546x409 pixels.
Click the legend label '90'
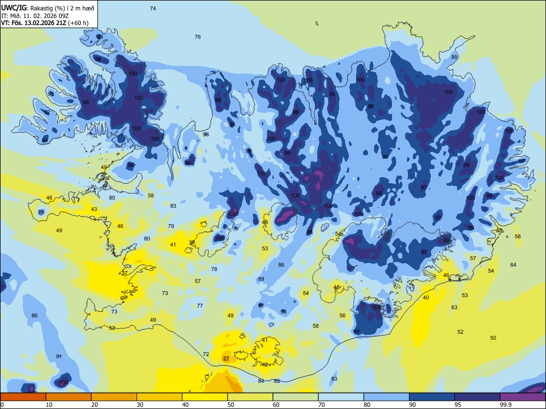coord(413,405)
